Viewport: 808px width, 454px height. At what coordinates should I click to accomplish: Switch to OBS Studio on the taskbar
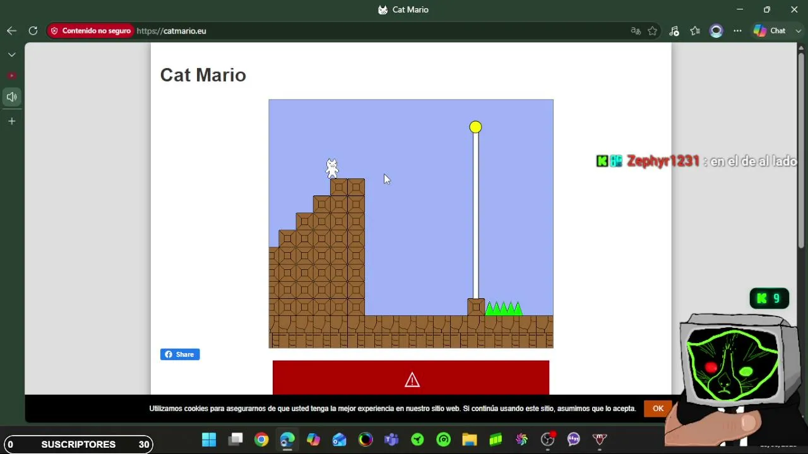click(548, 439)
